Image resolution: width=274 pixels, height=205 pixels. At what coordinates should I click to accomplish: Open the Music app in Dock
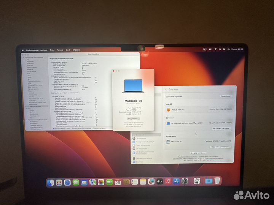coord(168,181)
